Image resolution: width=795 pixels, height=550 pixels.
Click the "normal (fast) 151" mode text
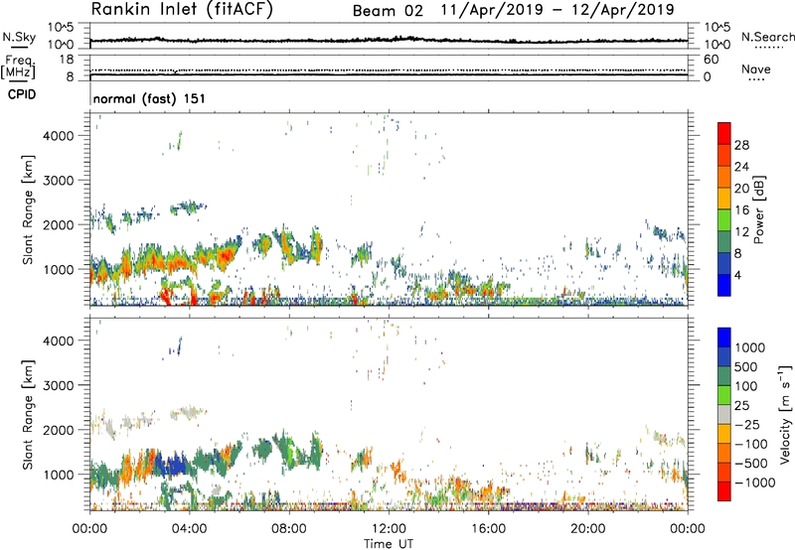click(x=150, y=98)
